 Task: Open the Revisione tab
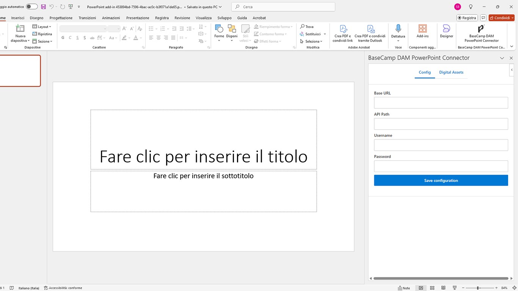[x=182, y=18]
